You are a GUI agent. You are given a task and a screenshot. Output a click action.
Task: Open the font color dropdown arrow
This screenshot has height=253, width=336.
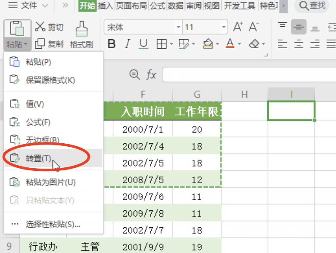coord(240,44)
